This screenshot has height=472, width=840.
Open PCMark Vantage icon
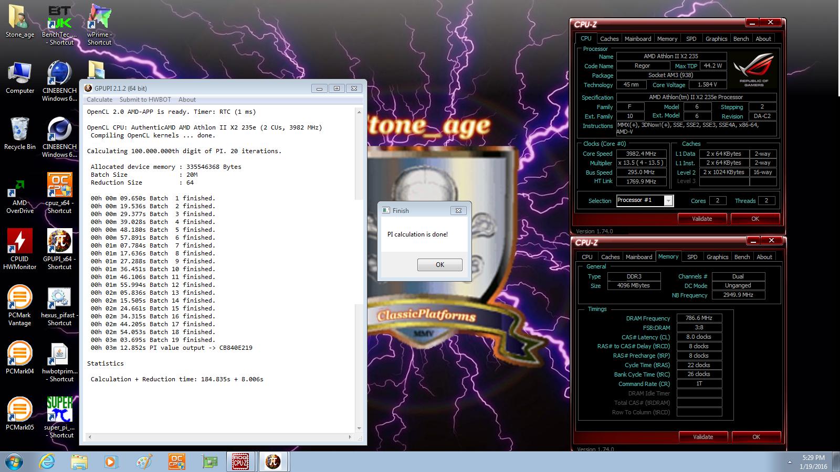20,306
